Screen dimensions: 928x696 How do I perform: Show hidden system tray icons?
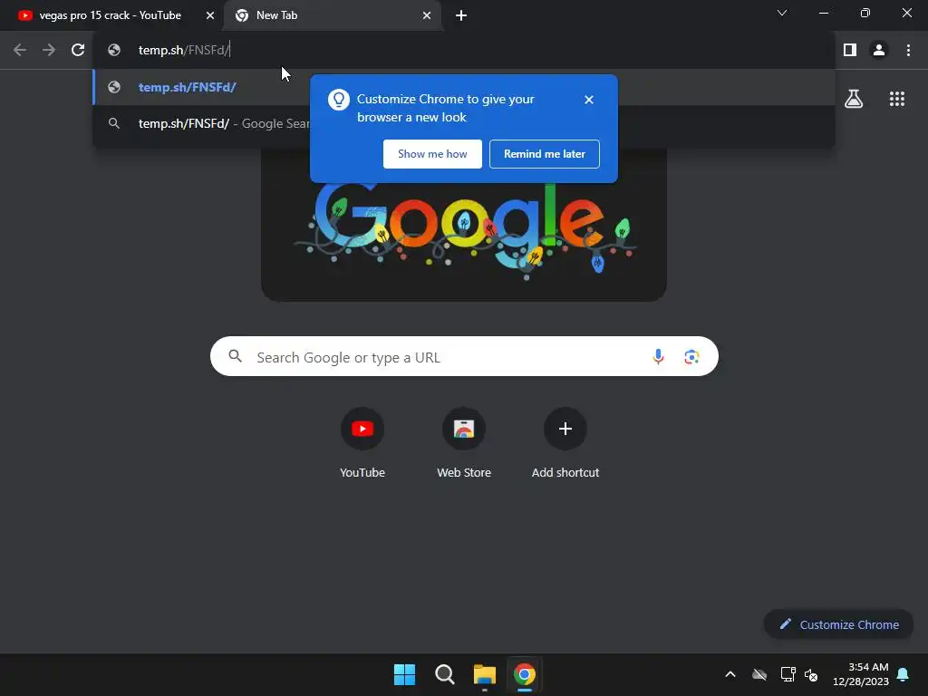click(730, 674)
